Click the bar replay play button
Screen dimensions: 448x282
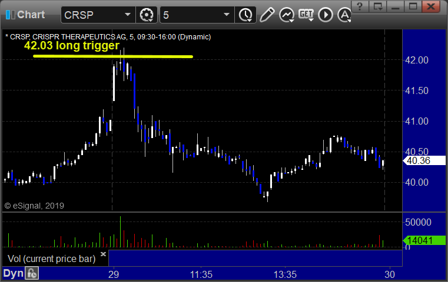coord(326,15)
